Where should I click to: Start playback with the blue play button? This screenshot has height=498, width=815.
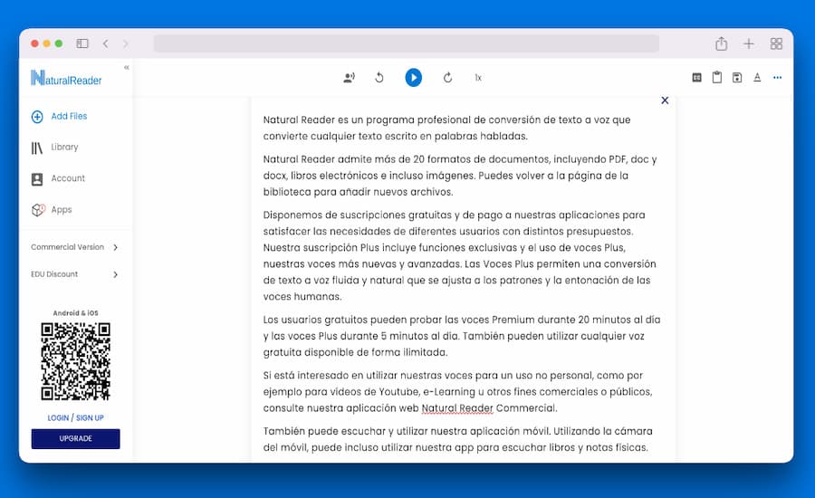point(414,78)
